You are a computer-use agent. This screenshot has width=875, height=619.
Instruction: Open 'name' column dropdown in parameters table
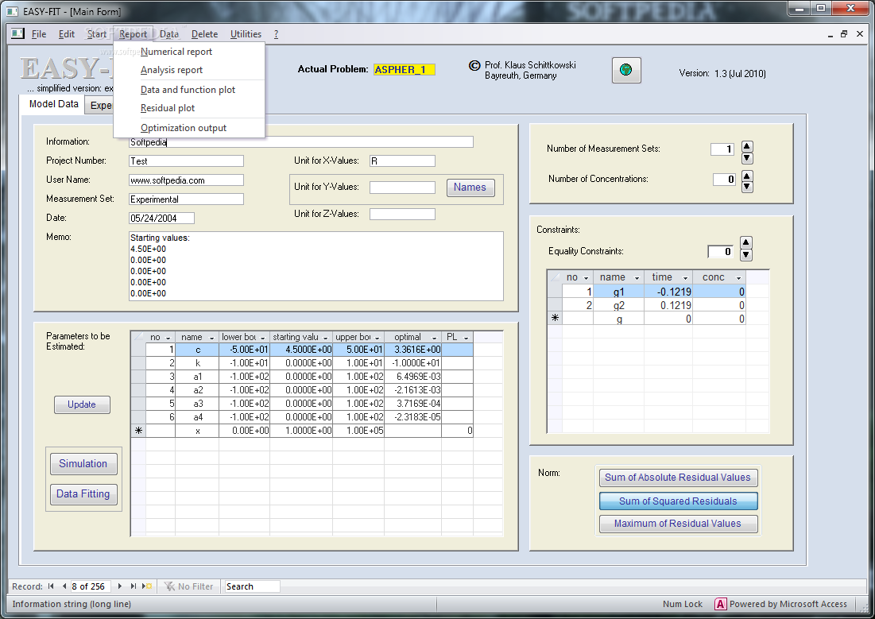pos(211,338)
